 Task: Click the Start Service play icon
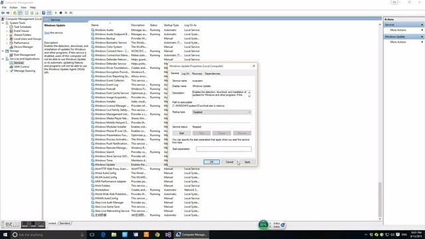tap(56, 13)
